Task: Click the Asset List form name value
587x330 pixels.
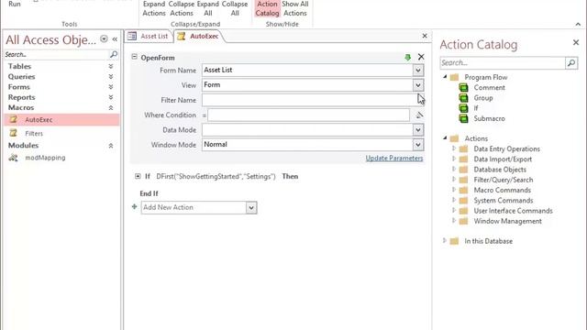Action: pyautogui.click(x=218, y=70)
